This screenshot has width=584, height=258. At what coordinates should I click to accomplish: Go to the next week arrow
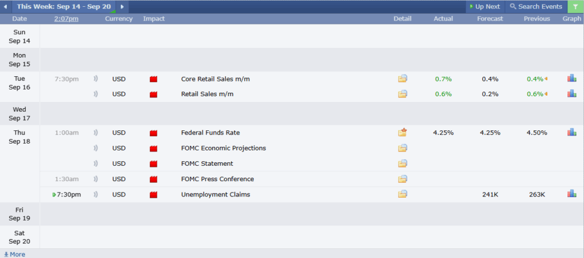tap(122, 7)
